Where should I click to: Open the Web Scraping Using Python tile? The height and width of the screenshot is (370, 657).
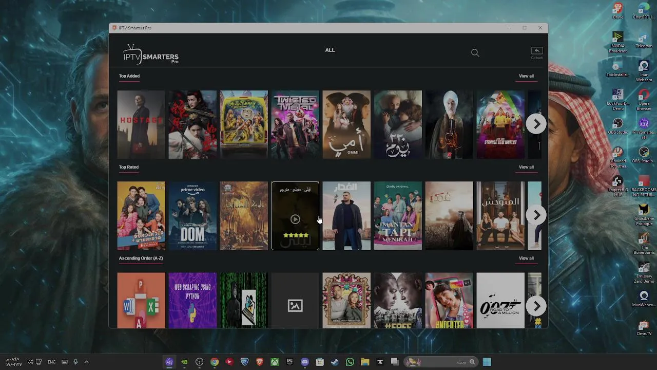tap(192, 301)
